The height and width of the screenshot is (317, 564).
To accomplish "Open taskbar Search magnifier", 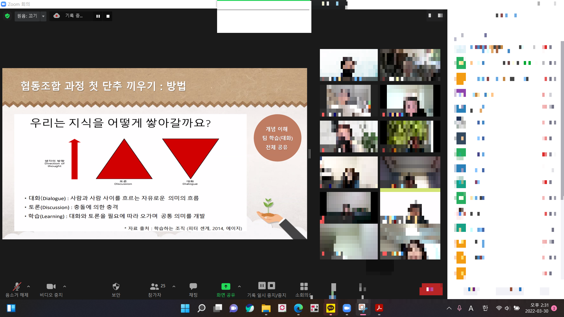I will 202,308.
